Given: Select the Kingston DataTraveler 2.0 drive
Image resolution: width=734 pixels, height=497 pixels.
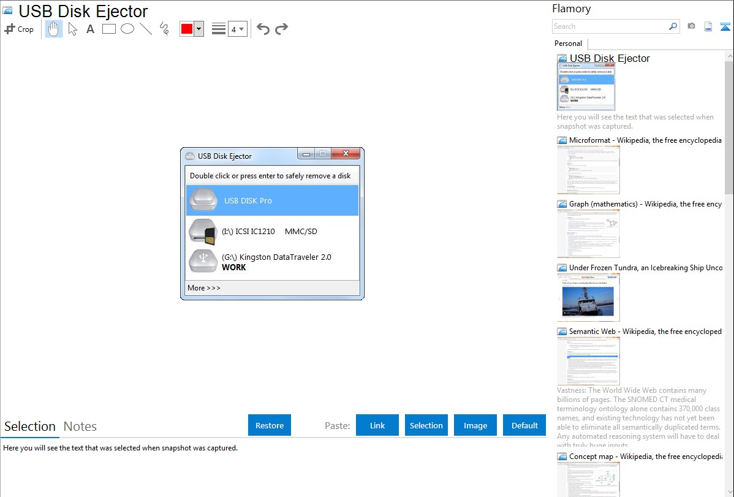Looking at the screenshot, I should [x=273, y=262].
